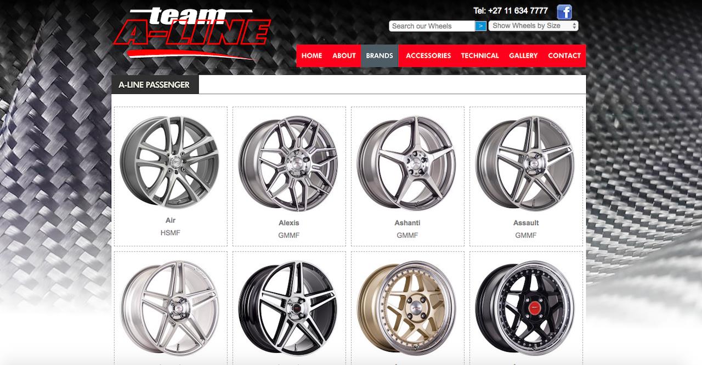Select the A-LINE PASSENGER tab
This screenshot has height=365, width=702.
155,85
